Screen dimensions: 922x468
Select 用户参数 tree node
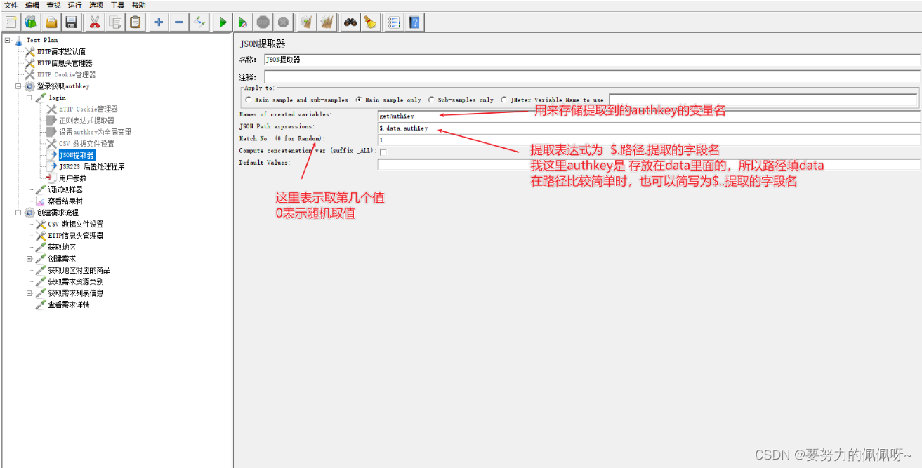pyautogui.click(x=72, y=178)
